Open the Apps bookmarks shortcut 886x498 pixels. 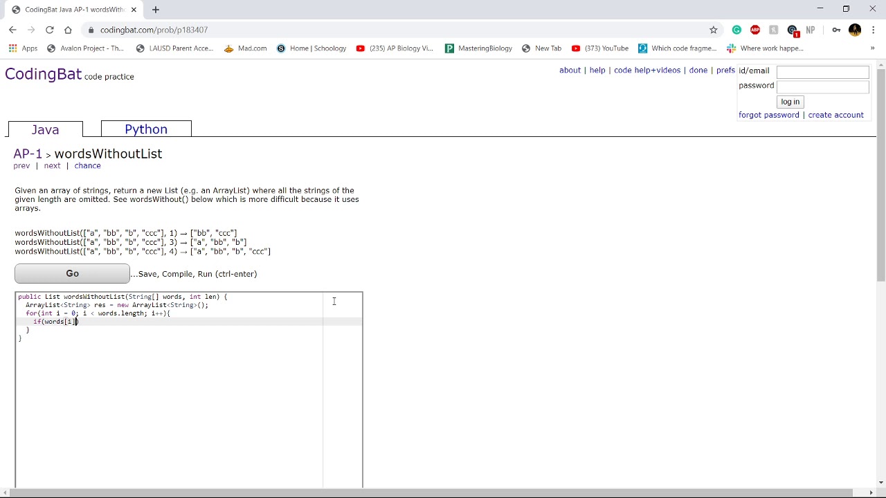[x=23, y=48]
